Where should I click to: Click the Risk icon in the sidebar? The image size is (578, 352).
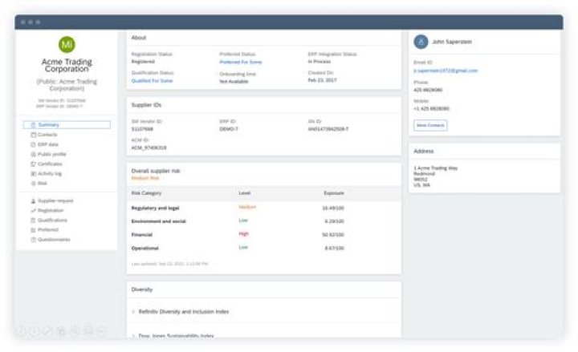pyautogui.click(x=33, y=184)
